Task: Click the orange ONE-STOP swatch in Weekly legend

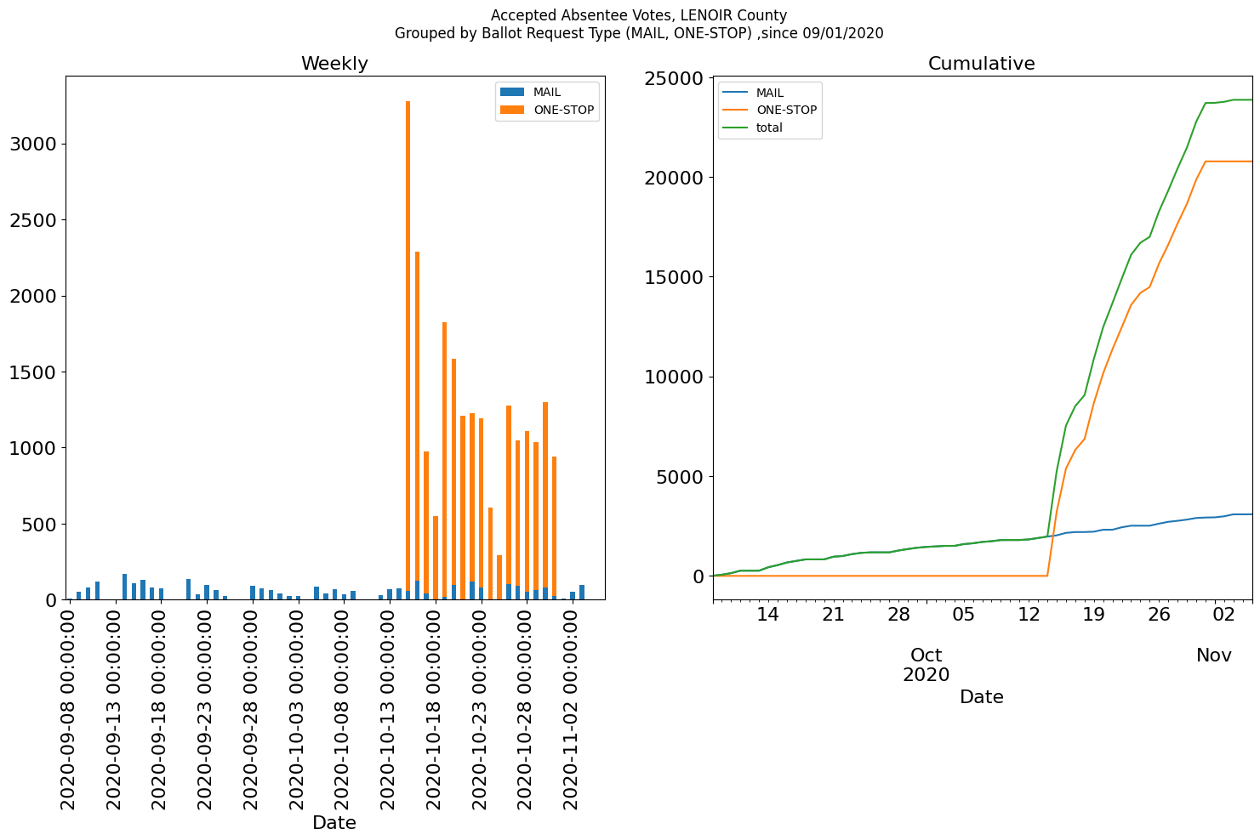Action: tap(513, 110)
